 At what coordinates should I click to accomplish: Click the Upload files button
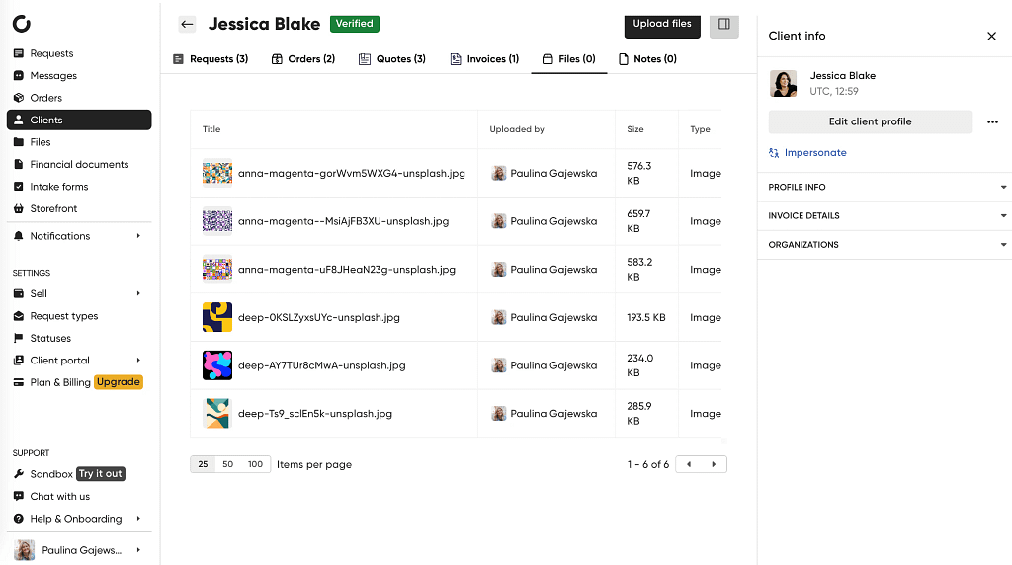pos(662,25)
